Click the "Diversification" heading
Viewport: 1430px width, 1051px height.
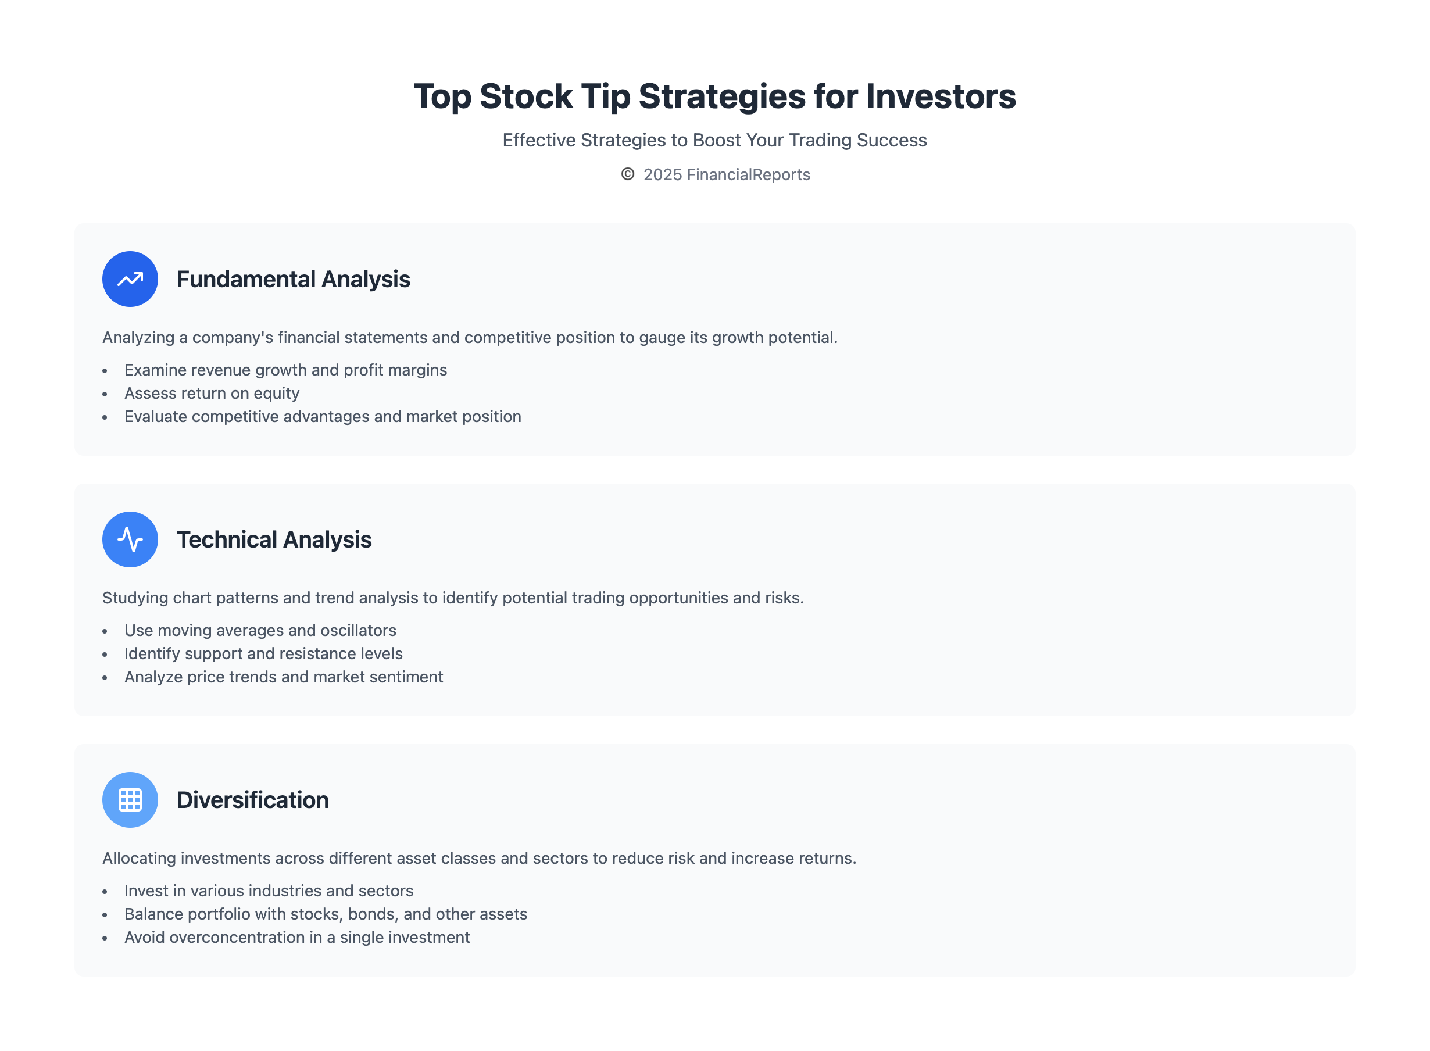(252, 800)
